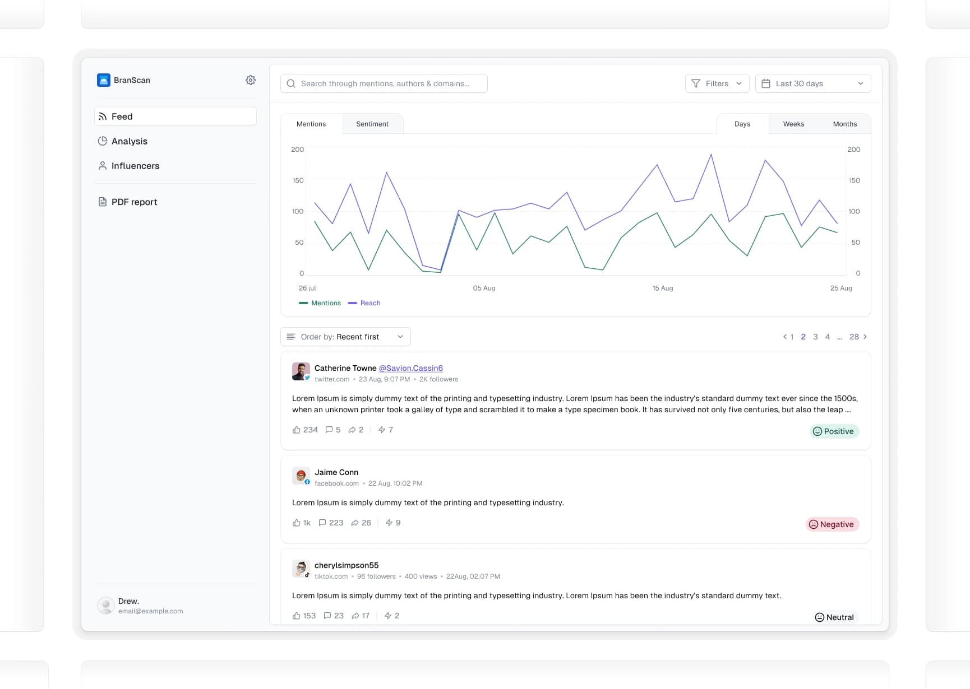Screen dimensions: 970x689
Task: Click the 2K followers text
Action: click(438, 379)
